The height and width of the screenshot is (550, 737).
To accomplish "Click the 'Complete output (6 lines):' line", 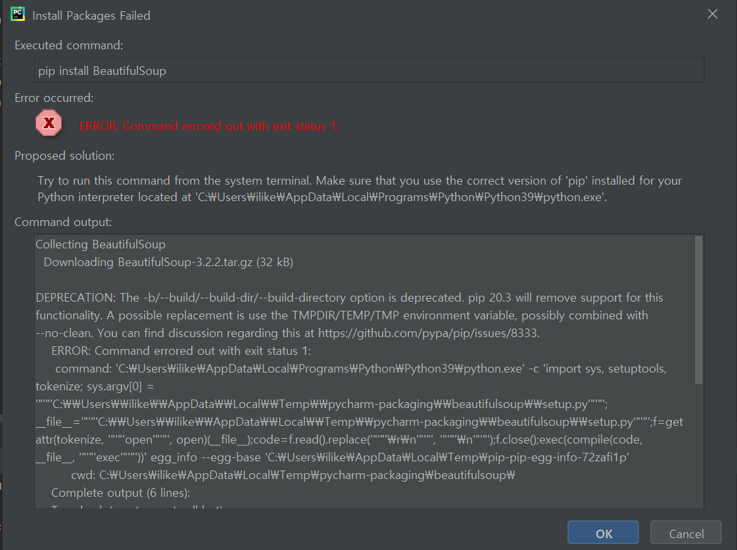I will point(122,493).
